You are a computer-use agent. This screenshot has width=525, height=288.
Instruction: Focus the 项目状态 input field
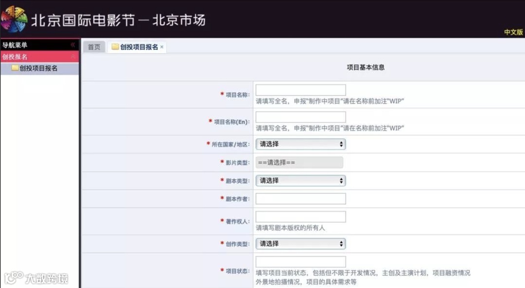300,262
